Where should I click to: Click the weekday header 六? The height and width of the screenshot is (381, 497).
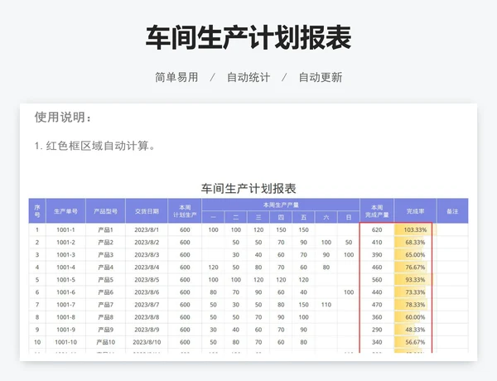click(x=326, y=218)
